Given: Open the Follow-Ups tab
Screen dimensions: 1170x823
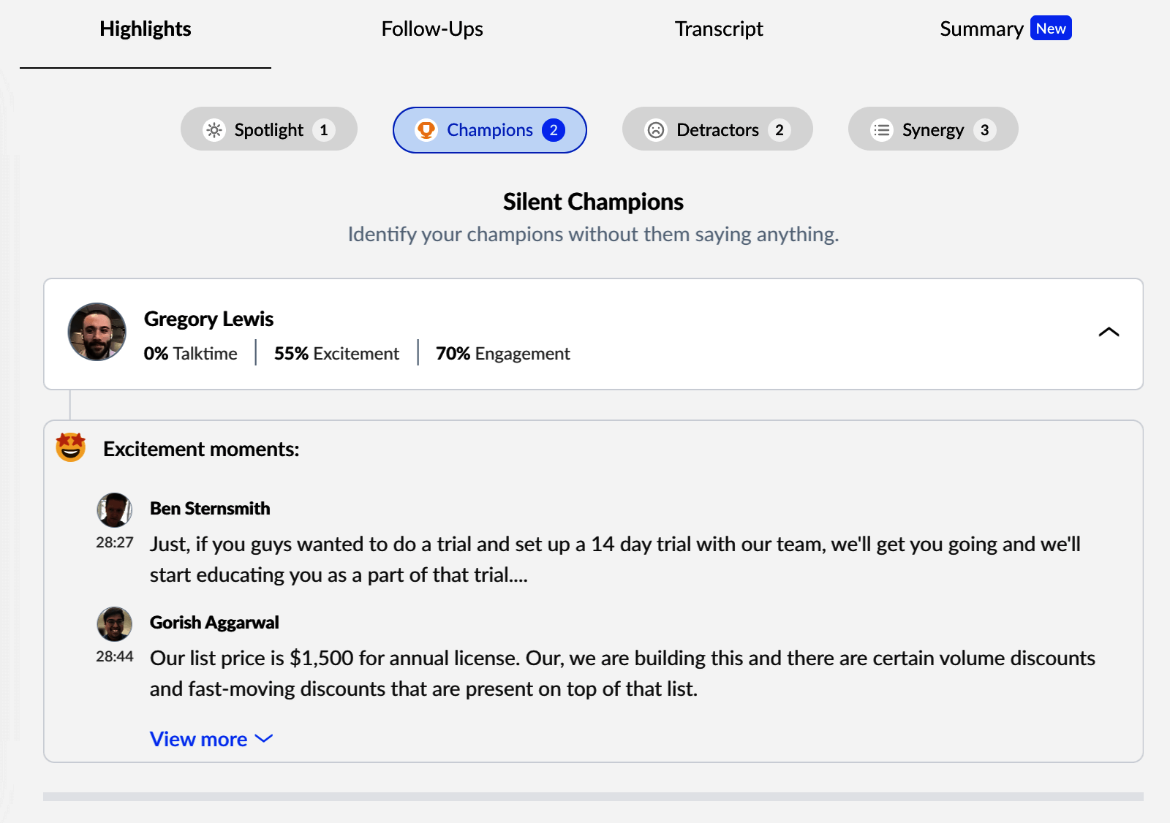Looking at the screenshot, I should [432, 29].
